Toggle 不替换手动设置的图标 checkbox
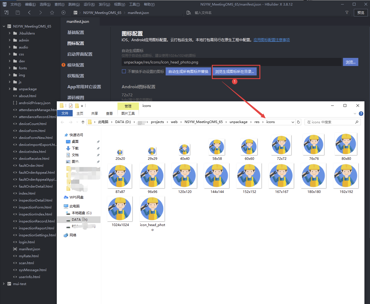 [x=124, y=72]
